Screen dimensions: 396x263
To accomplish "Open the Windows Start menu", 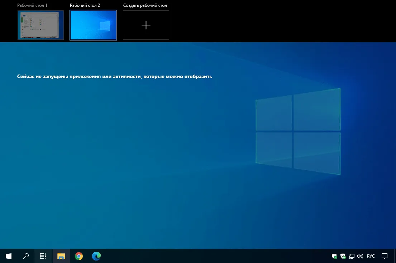I will [9, 256].
